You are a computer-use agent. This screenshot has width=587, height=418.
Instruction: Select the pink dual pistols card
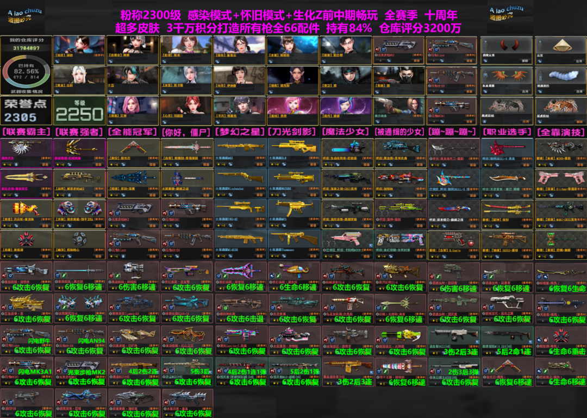(561, 184)
